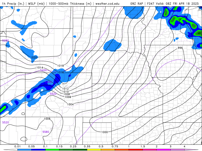
Task: Click the 0.15 legend value
Action: (59, 146)
